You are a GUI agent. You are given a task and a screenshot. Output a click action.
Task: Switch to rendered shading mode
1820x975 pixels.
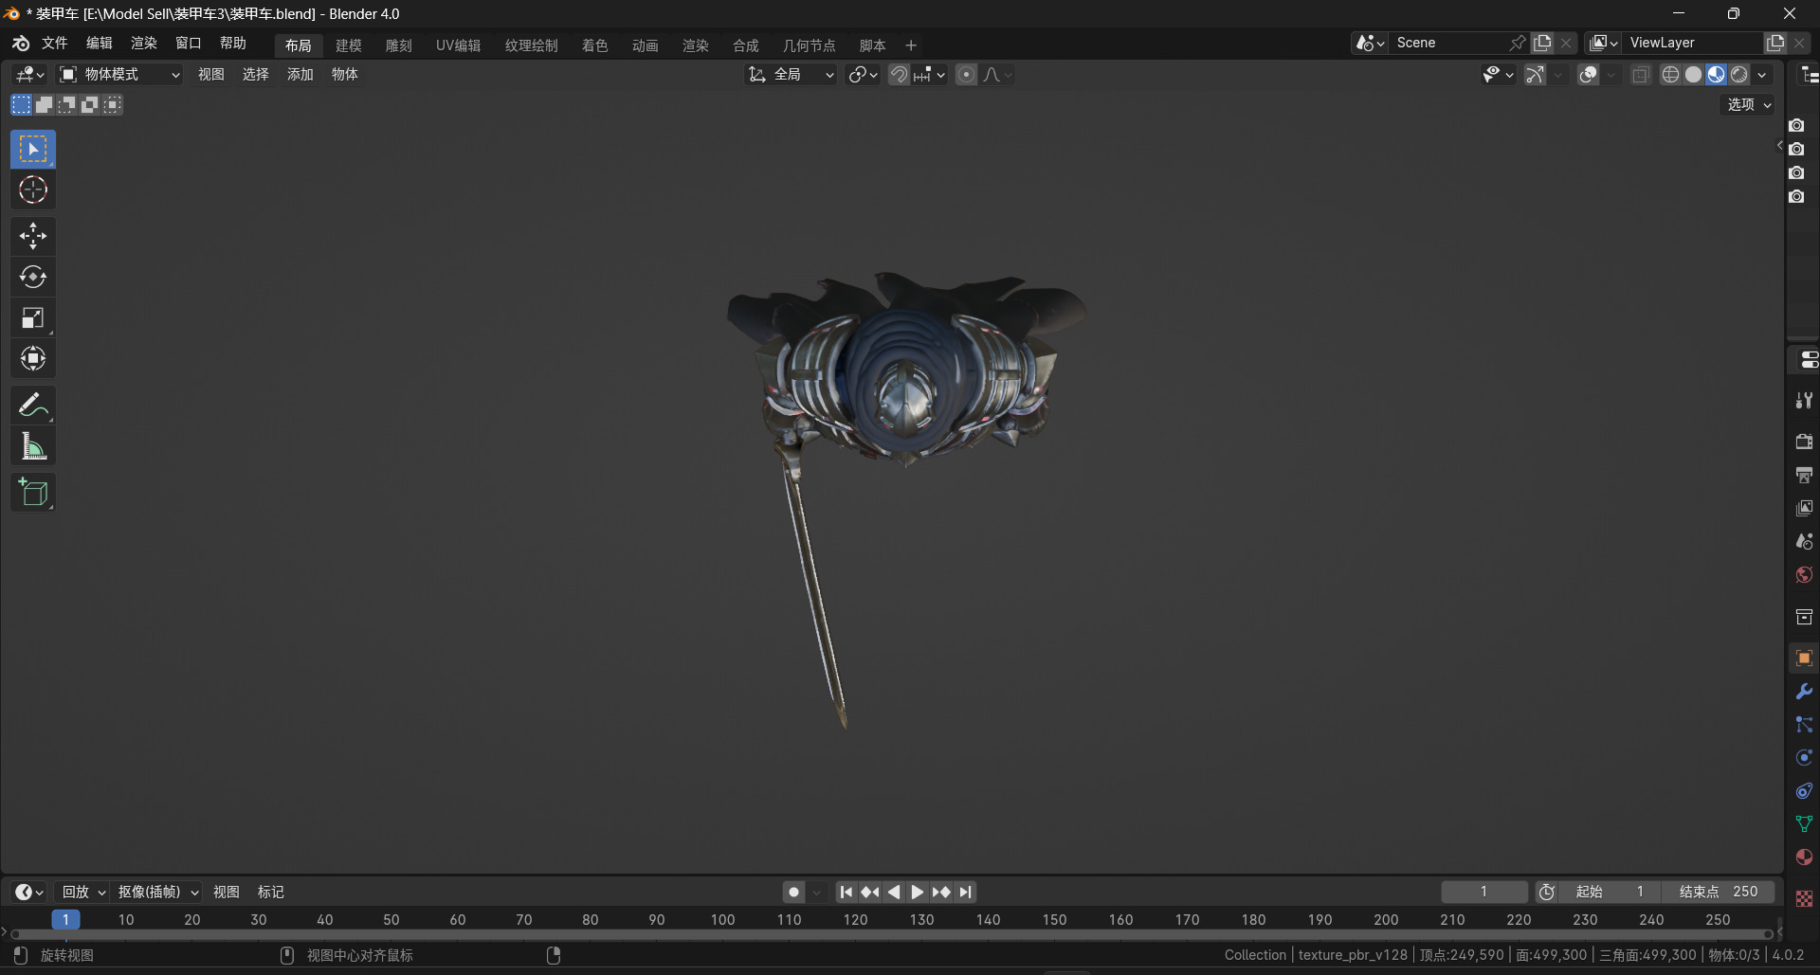click(x=1739, y=75)
